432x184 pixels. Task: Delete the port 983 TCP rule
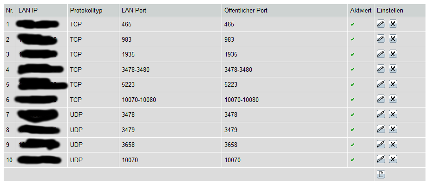click(x=393, y=39)
